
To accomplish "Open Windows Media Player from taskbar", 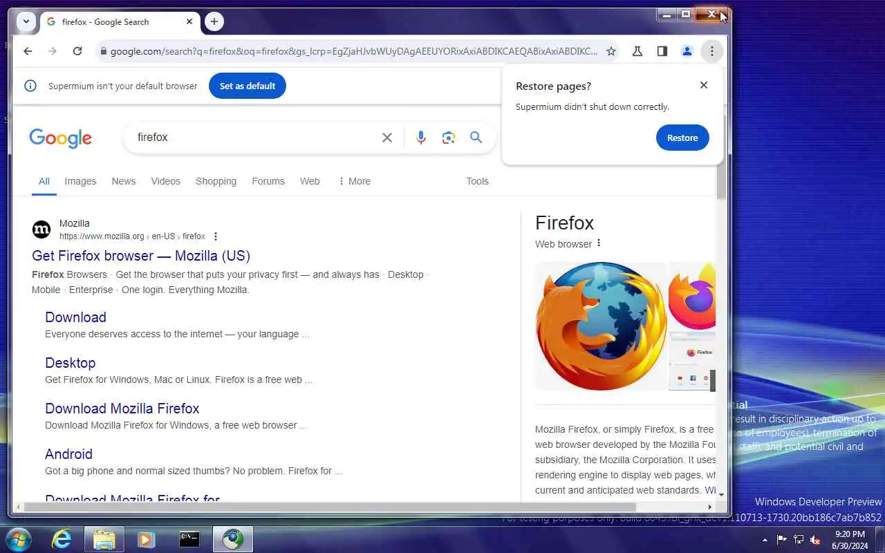I will 146,539.
